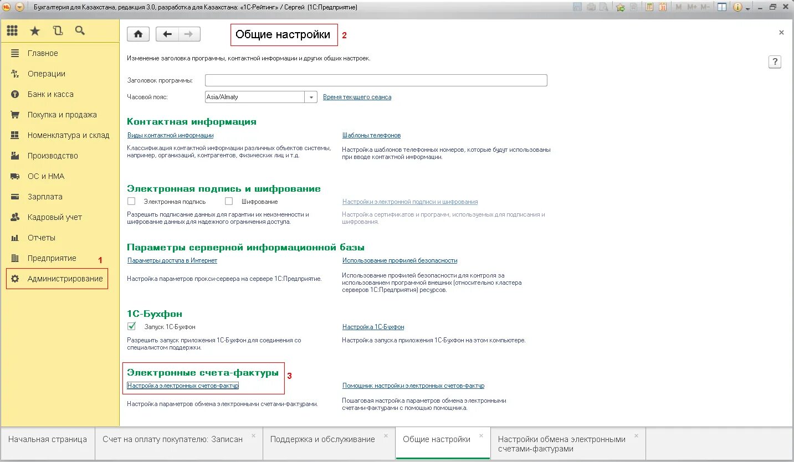Enable the Электронная подпись checkbox

click(x=131, y=201)
